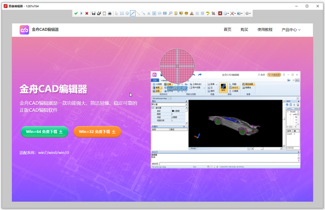Choose the ellipse shape tool
The width and height of the screenshot is (325, 210).
click(127, 14)
